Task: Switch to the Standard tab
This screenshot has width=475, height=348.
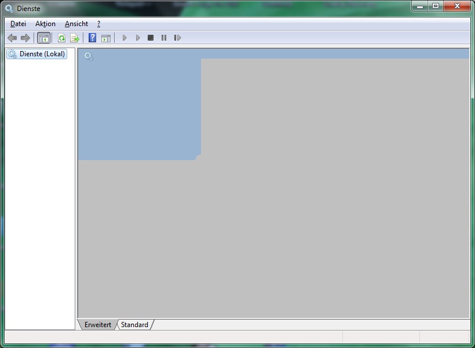Action: (x=134, y=325)
